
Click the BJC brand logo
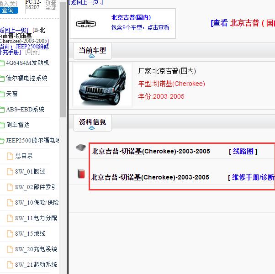tap(86, 24)
